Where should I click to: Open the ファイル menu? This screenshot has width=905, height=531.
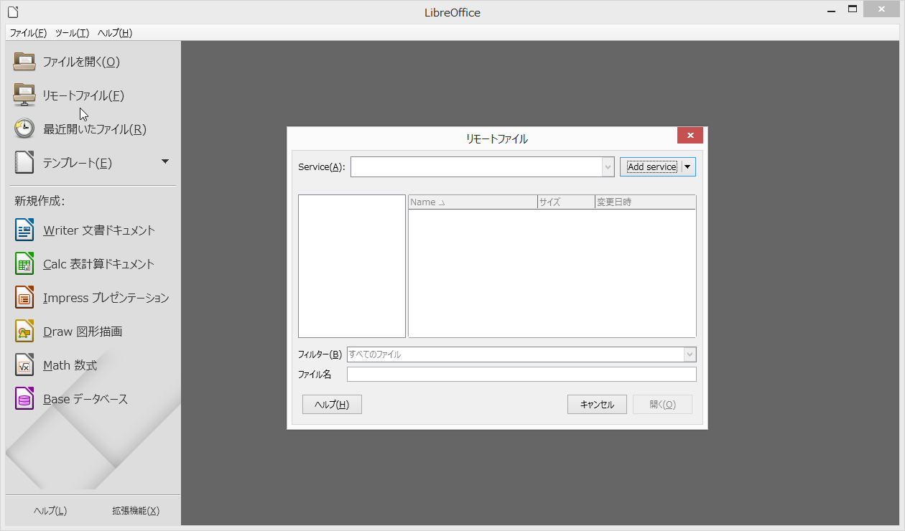coord(27,32)
